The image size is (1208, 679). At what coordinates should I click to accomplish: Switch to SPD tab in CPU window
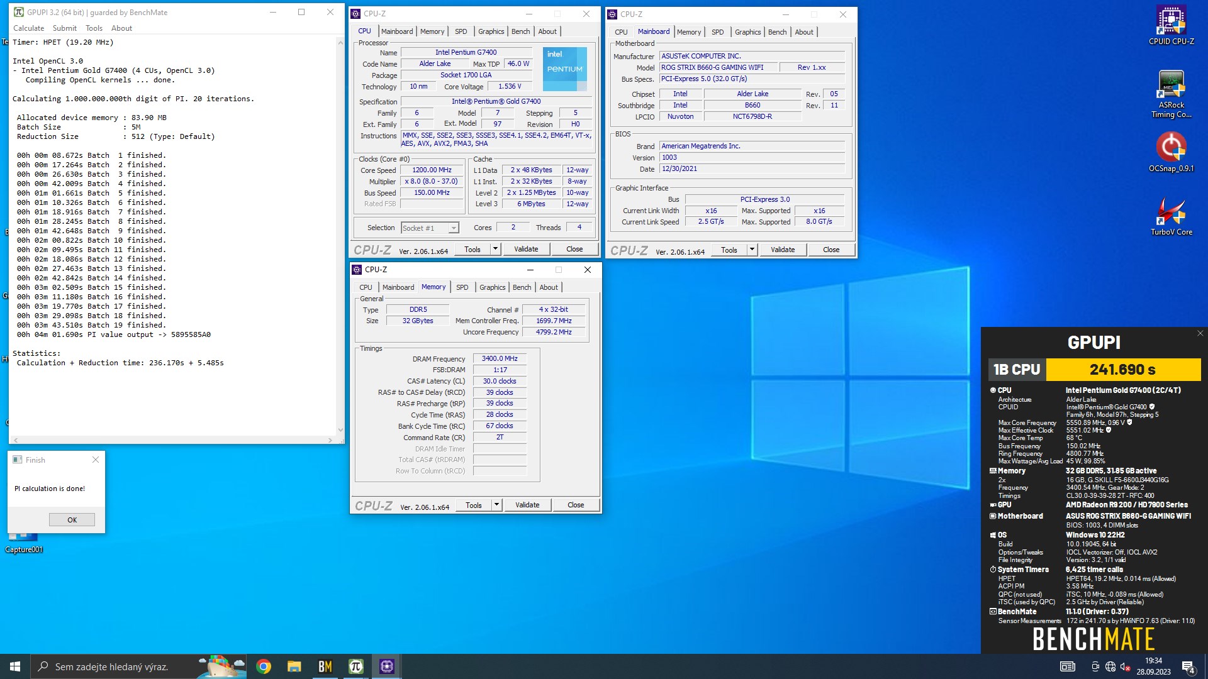[461, 31]
